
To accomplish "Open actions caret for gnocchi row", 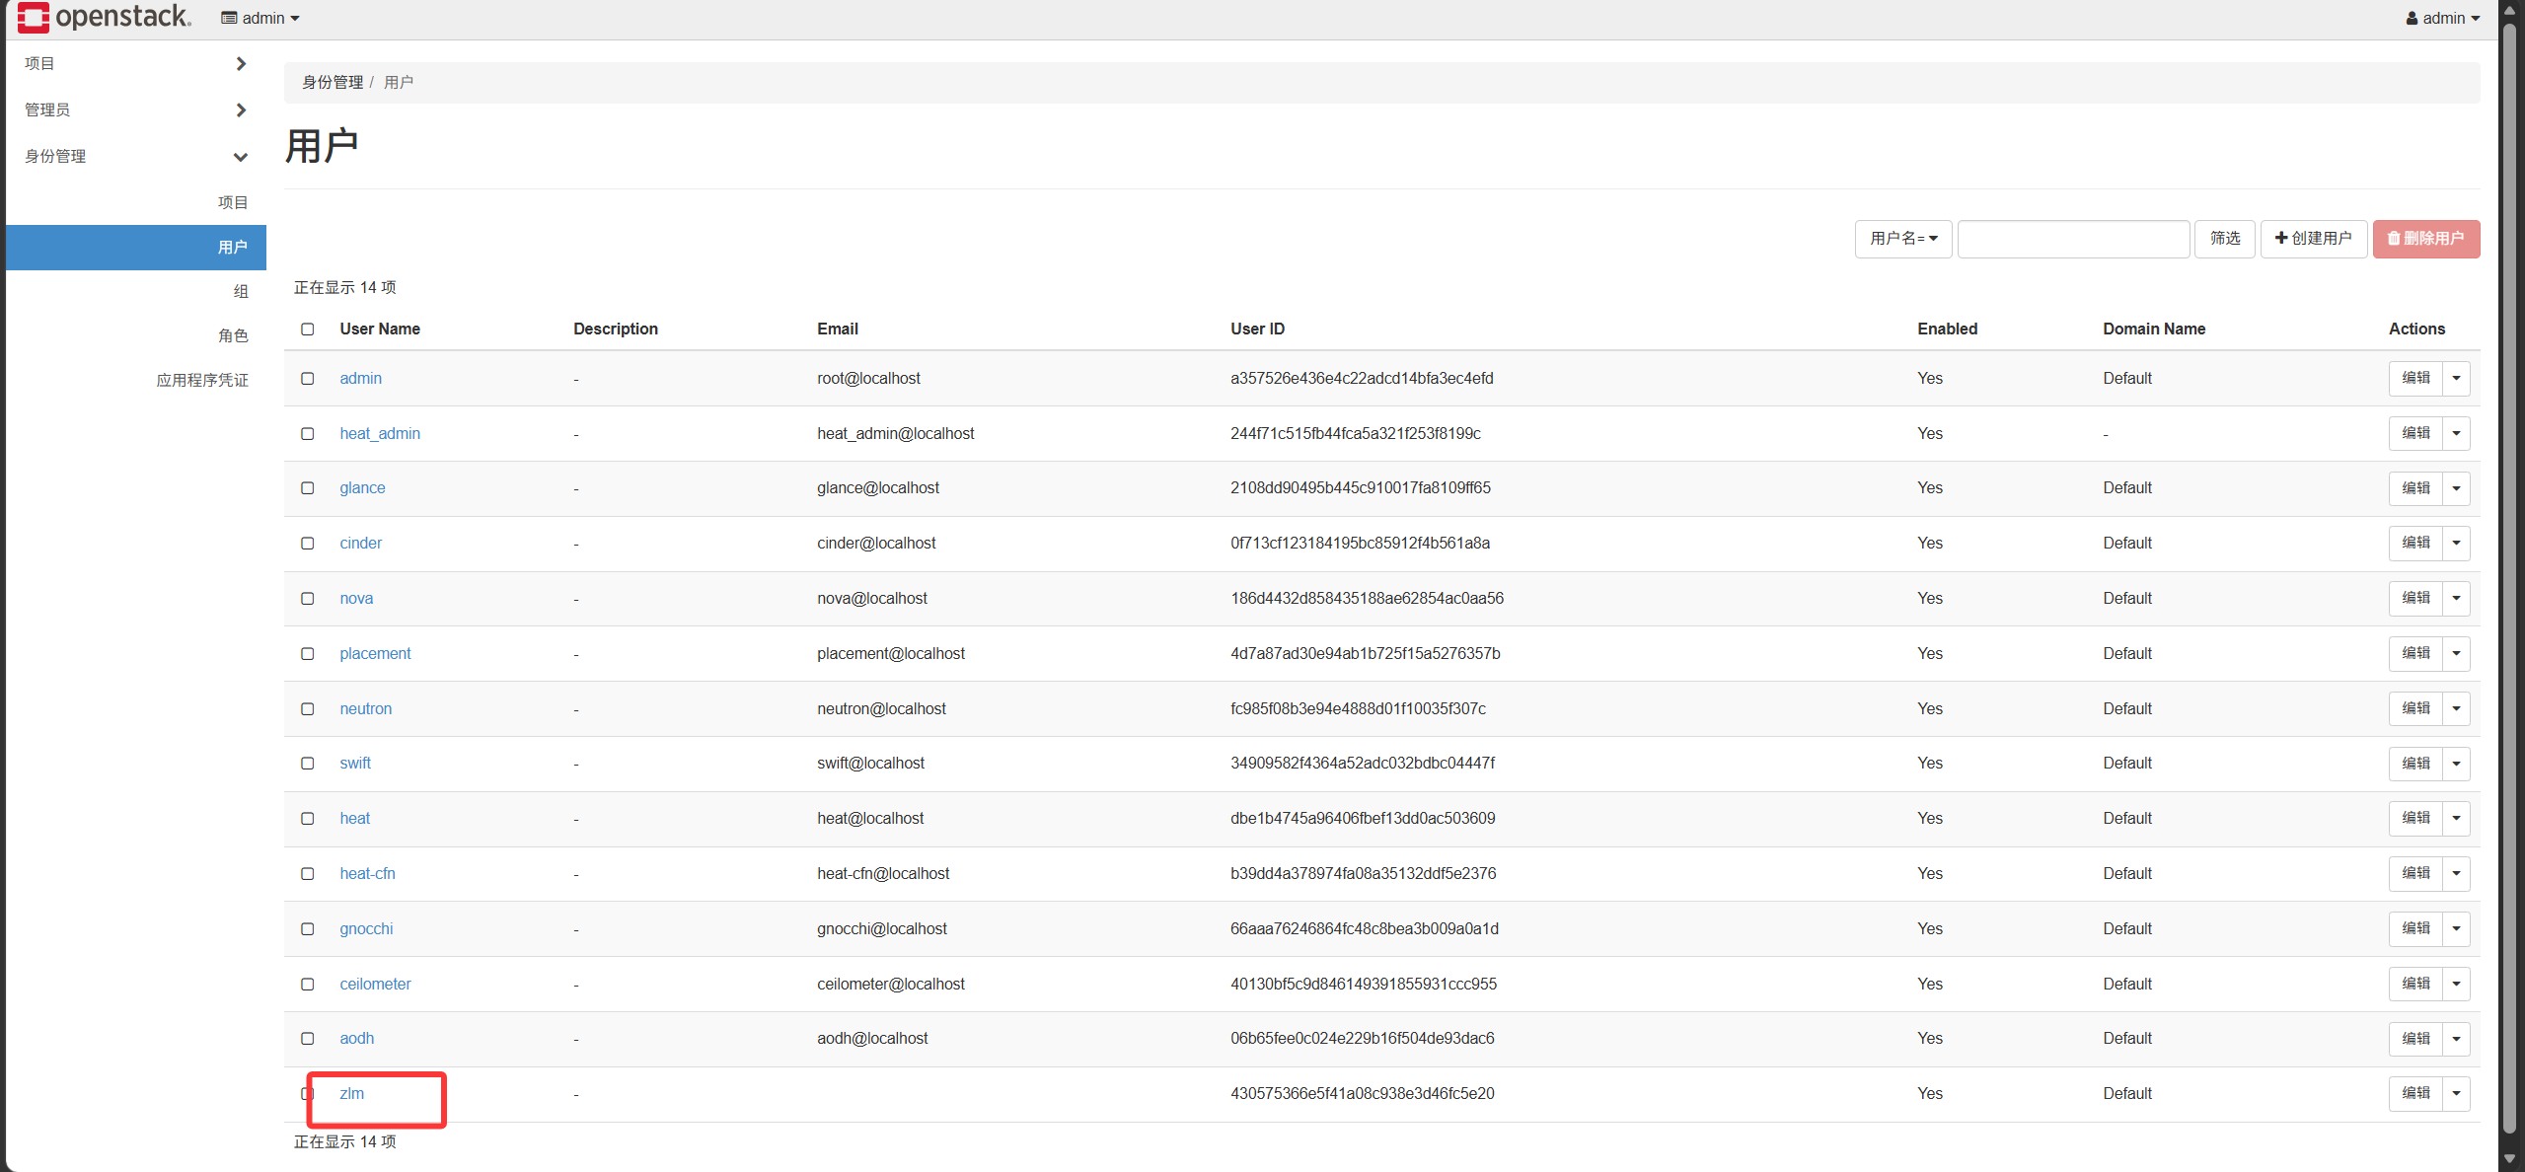I will click(2456, 929).
